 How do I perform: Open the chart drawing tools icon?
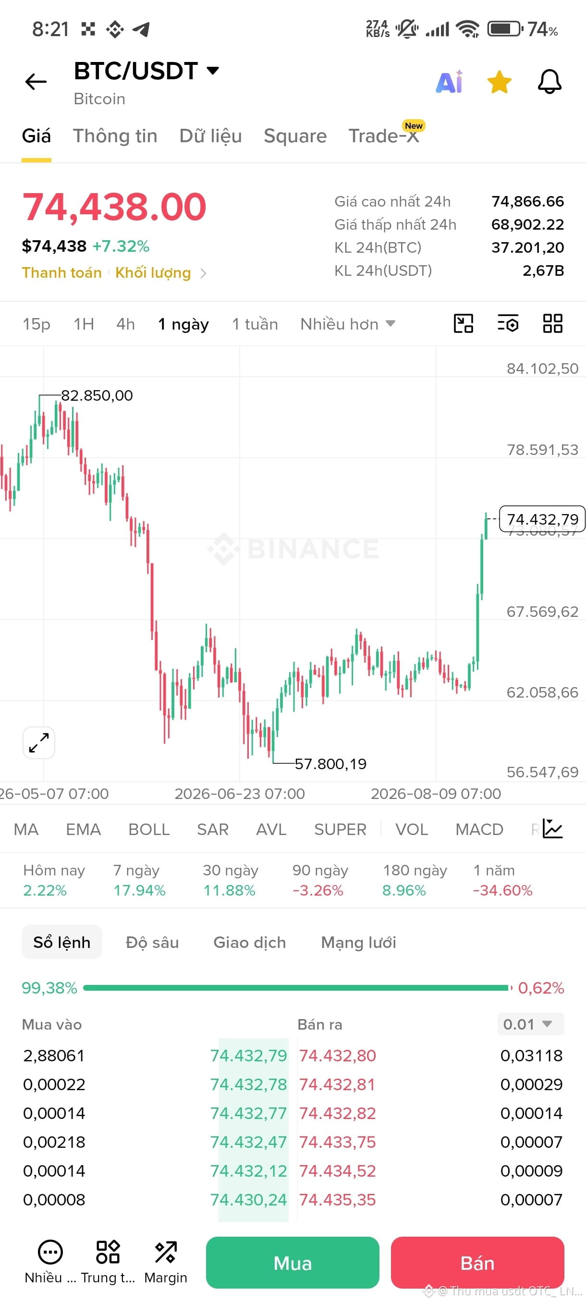click(x=464, y=324)
